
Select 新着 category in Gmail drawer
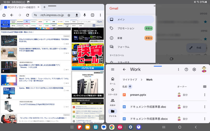click(x=130, y=38)
